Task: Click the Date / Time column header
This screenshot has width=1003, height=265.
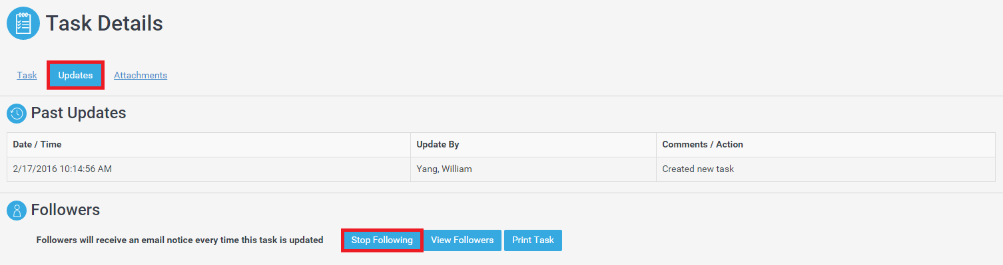Action: coord(208,144)
